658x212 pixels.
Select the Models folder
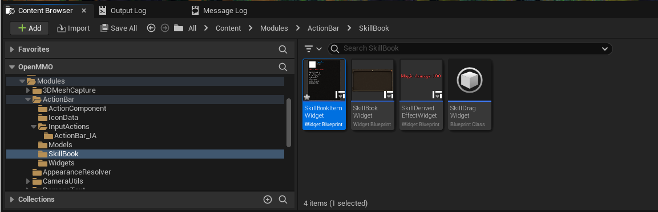click(145, 145)
